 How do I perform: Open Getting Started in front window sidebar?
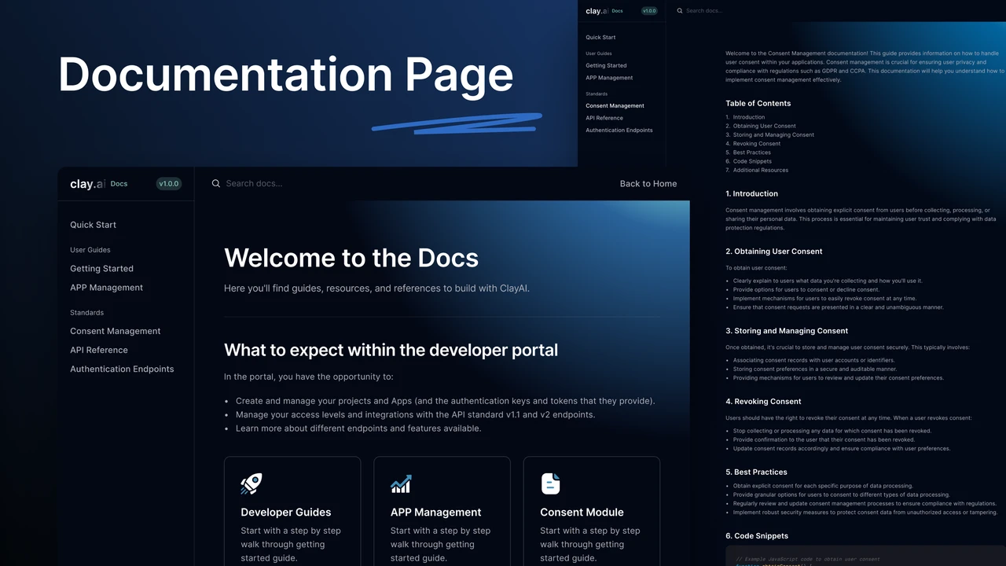coord(101,269)
